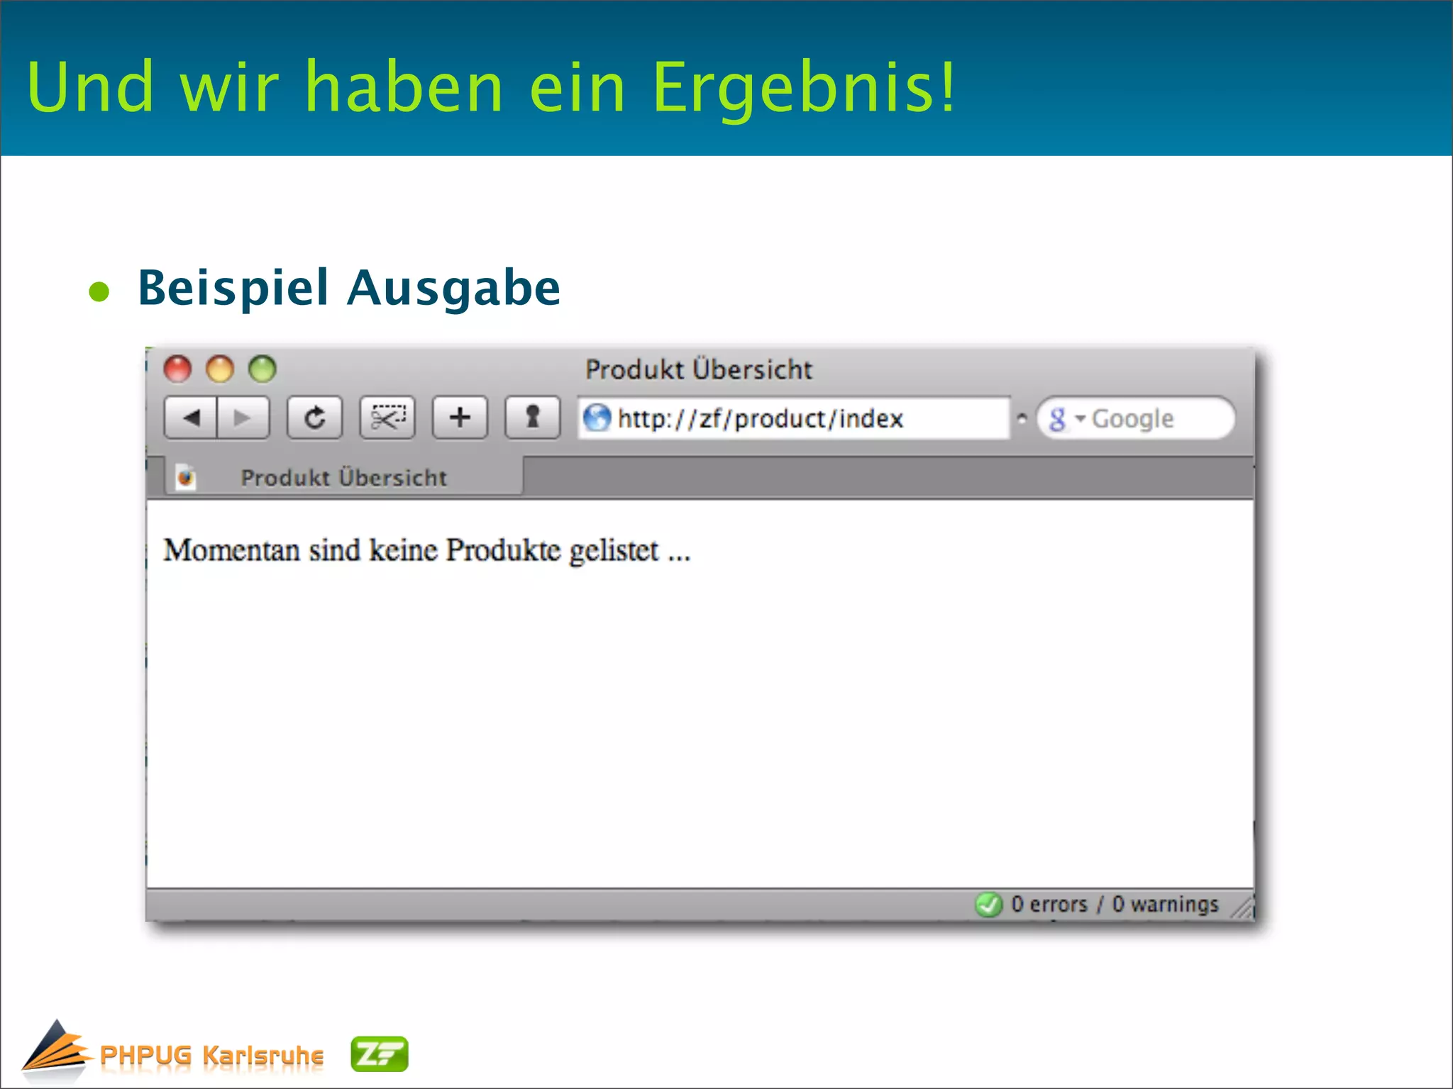Click the globe site icon in address bar

point(597,418)
